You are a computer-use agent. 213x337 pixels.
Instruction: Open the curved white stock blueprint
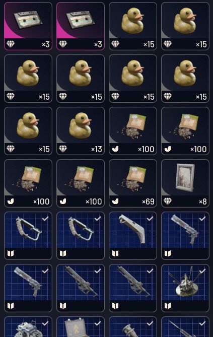click(133, 236)
